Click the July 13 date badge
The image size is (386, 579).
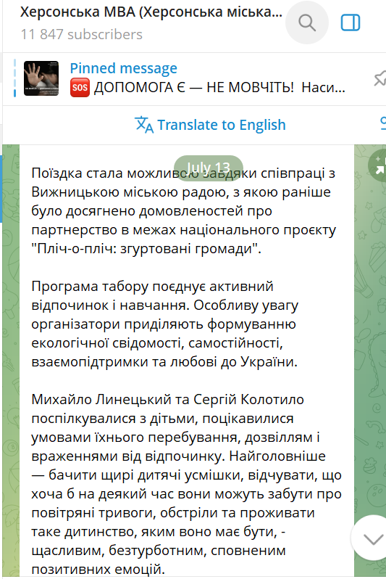pyautogui.click(x=209, y=168)
